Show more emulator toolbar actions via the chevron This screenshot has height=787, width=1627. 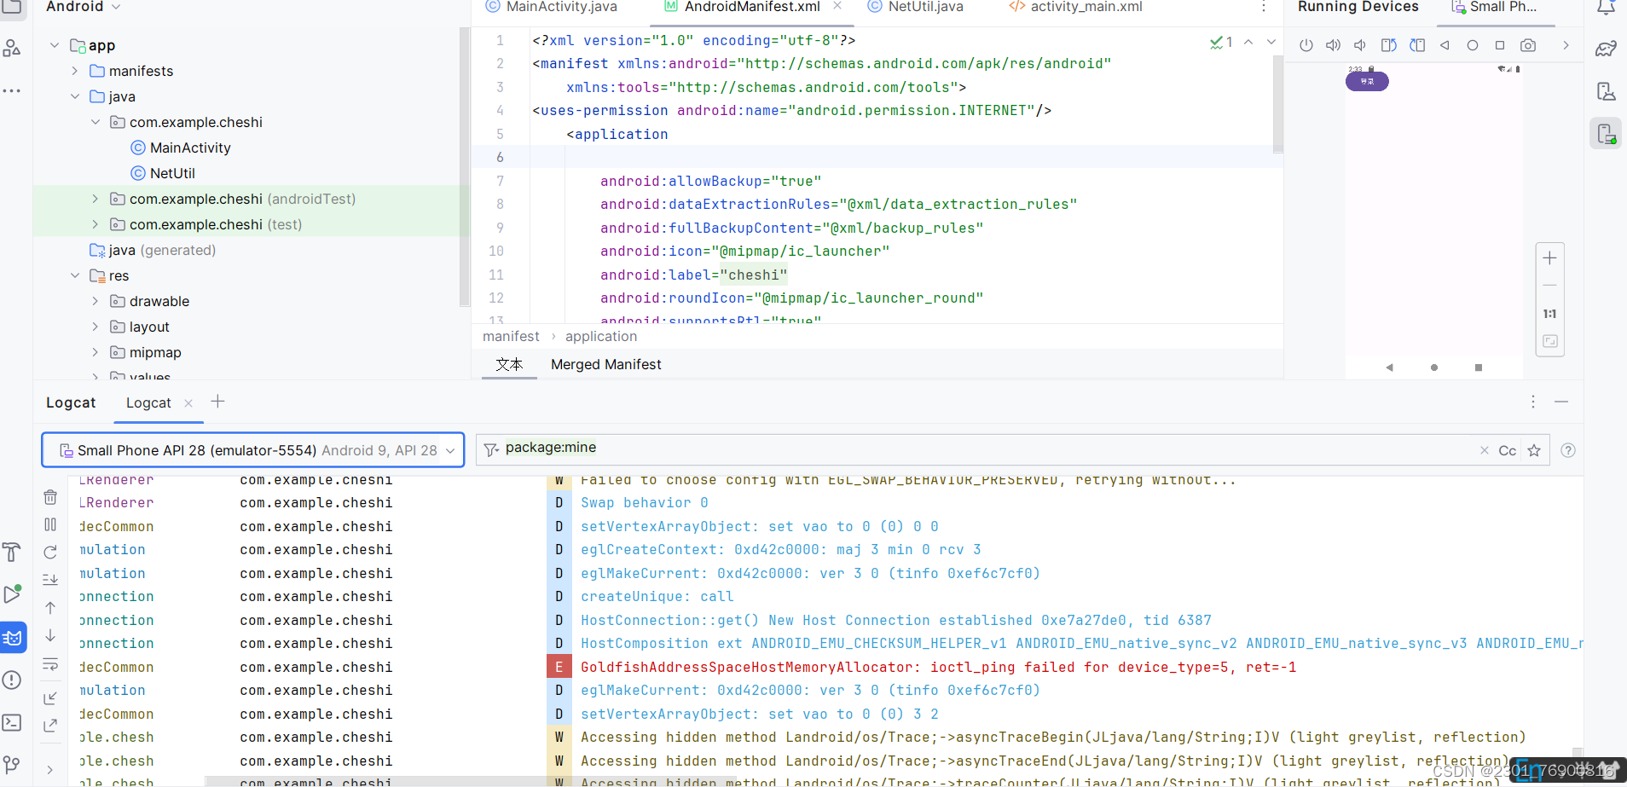tap(1566, 45)
